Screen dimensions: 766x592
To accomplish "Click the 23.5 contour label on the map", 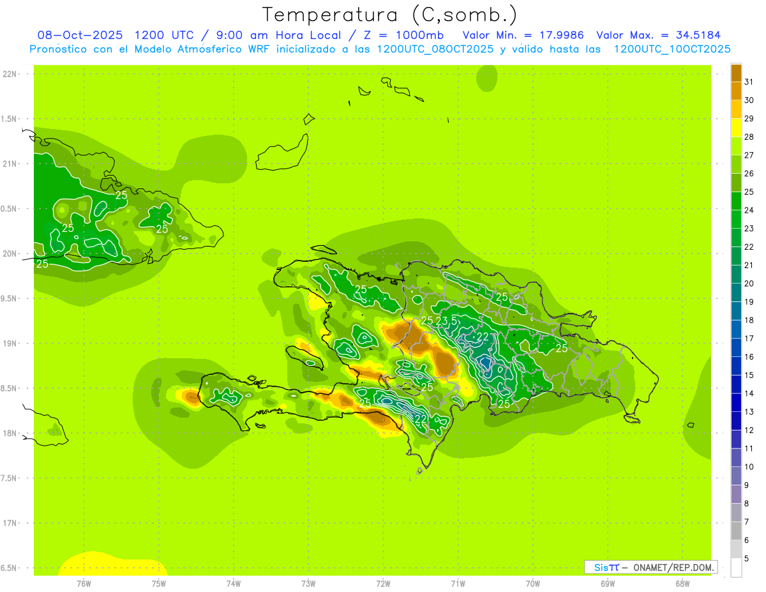I will 446,320.
